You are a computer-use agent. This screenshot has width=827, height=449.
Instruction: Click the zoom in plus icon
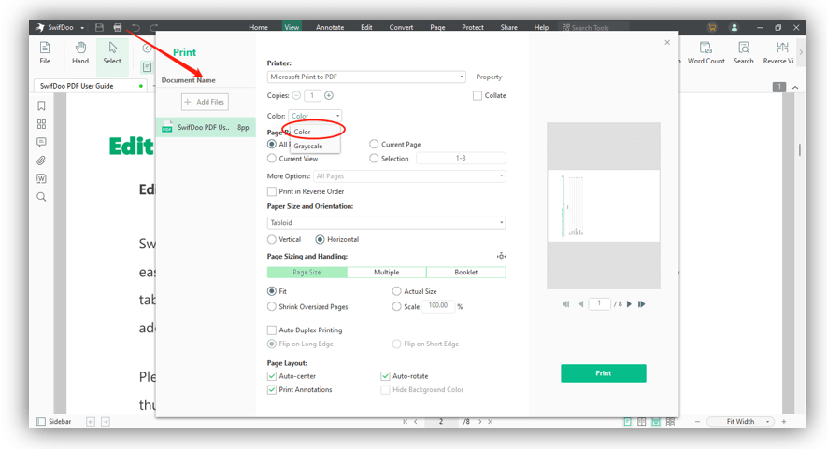pyautogui.click(x=784, y=422)
